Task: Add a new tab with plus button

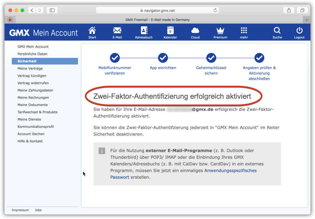Action: point(307,20)
